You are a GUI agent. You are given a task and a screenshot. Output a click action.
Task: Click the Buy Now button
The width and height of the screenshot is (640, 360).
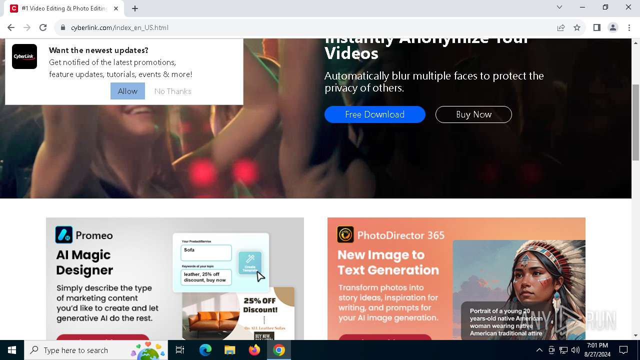coord(473,114)
